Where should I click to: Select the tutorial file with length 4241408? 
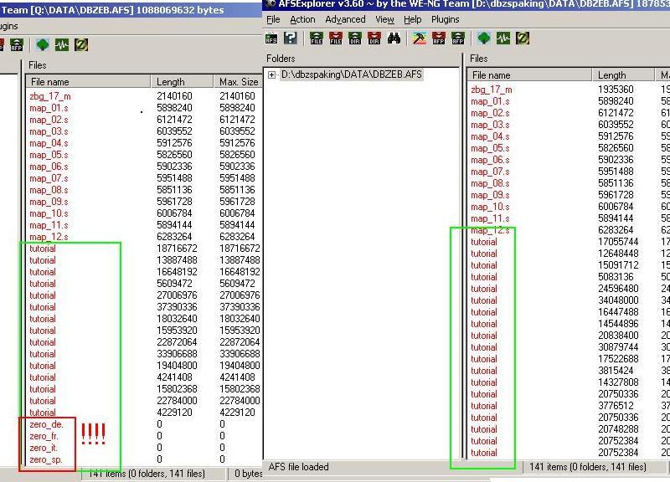pyautogui.click(x=43, y=377)
